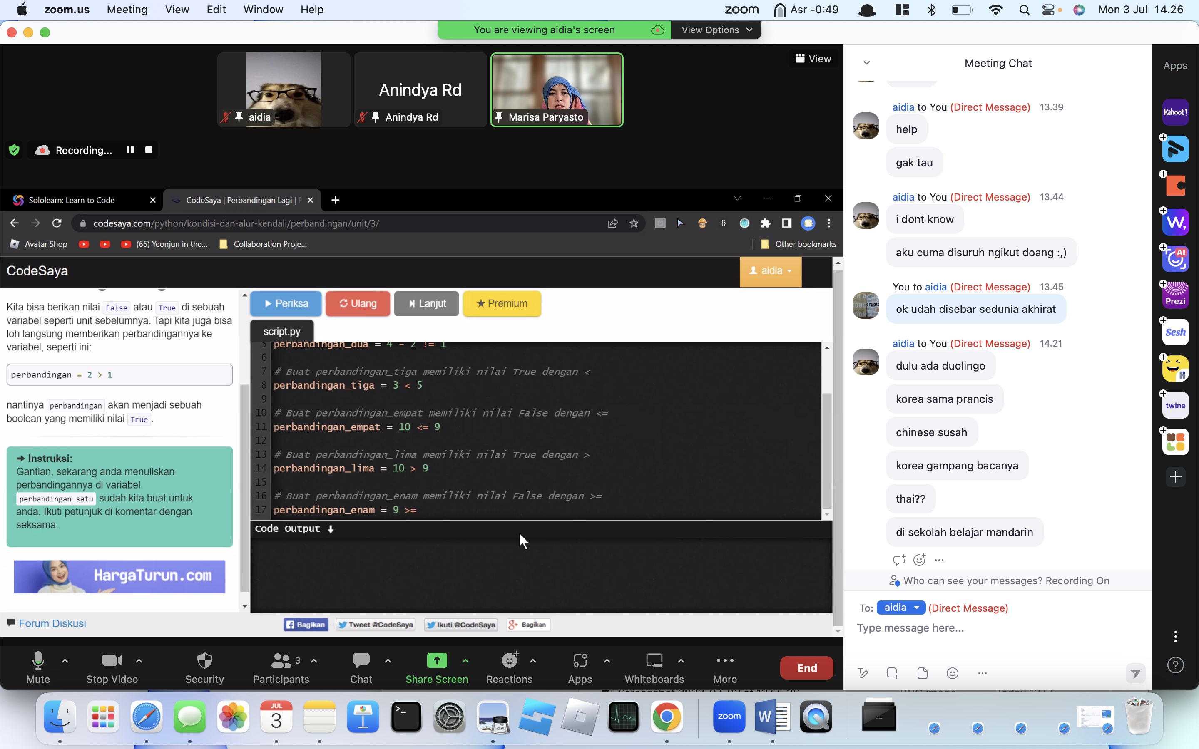
Task: Collapse the Meeting Chat panel chevron
Action: pyautogui.click(x=866, y=63)
